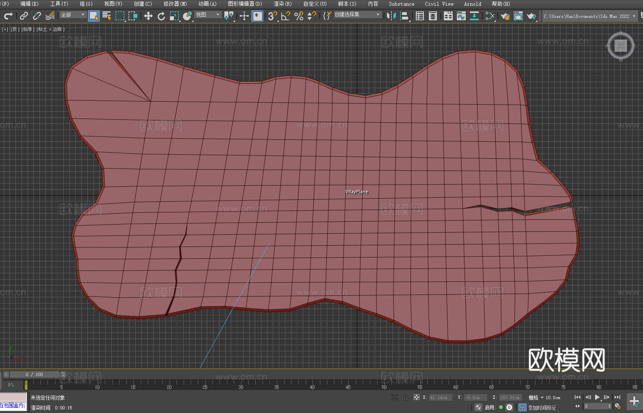Open the selection filter '全部' dropdown
Screen dimensions: 643x413
pyautogui.click(x=73, y=15)
